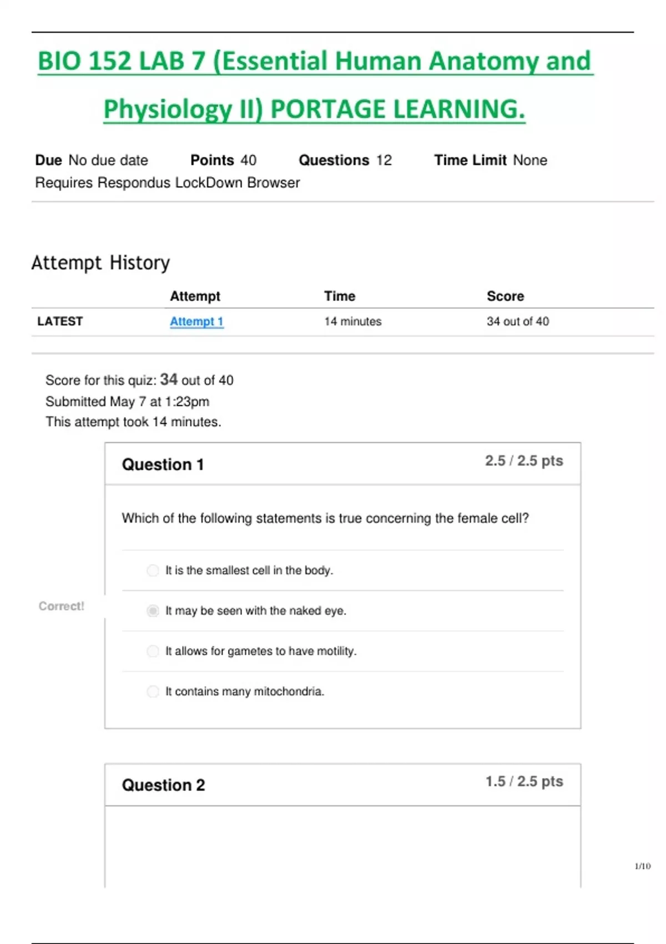Click the Attempt column header

tap(195, 296)
